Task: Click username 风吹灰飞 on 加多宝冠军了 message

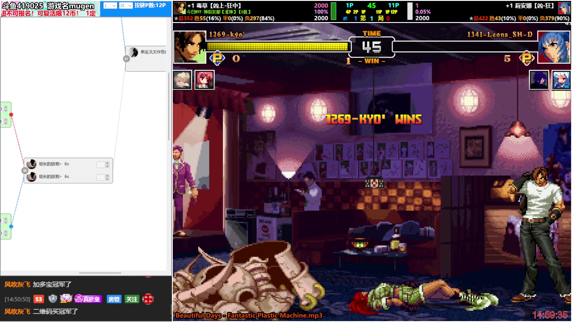Action: [x=17, y=284]
